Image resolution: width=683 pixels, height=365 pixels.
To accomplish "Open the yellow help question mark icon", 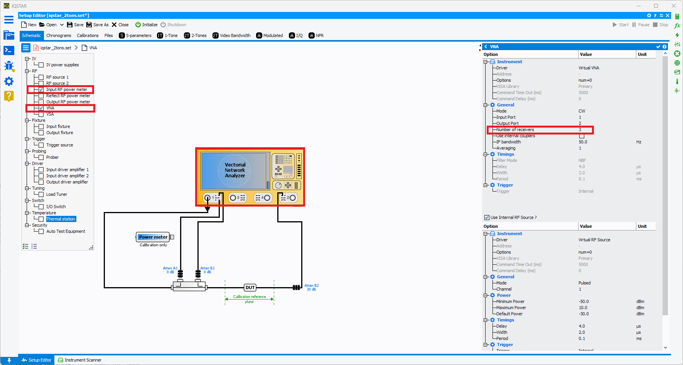I will click(8, 96).
